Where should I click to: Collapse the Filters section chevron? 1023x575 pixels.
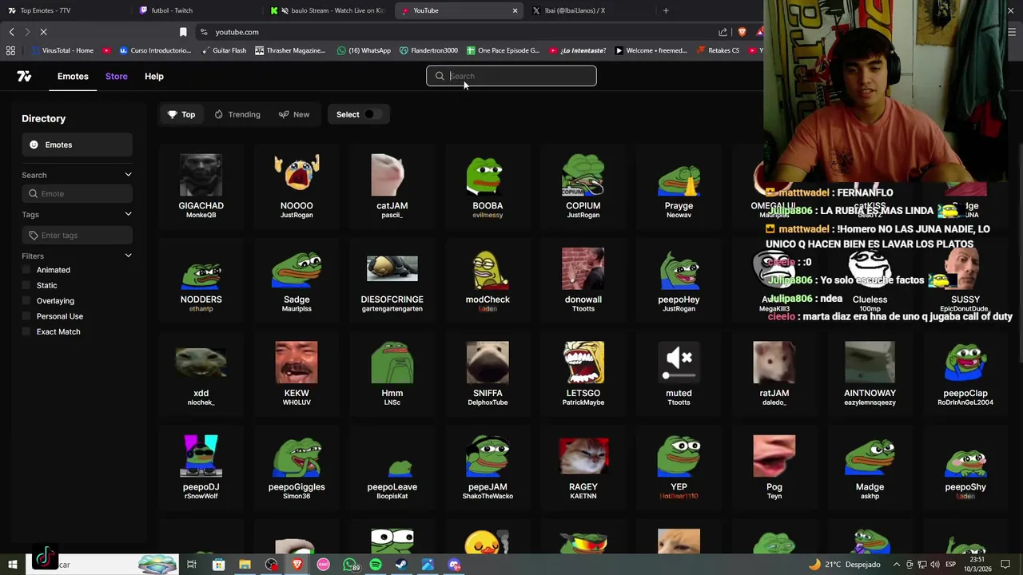128,256
